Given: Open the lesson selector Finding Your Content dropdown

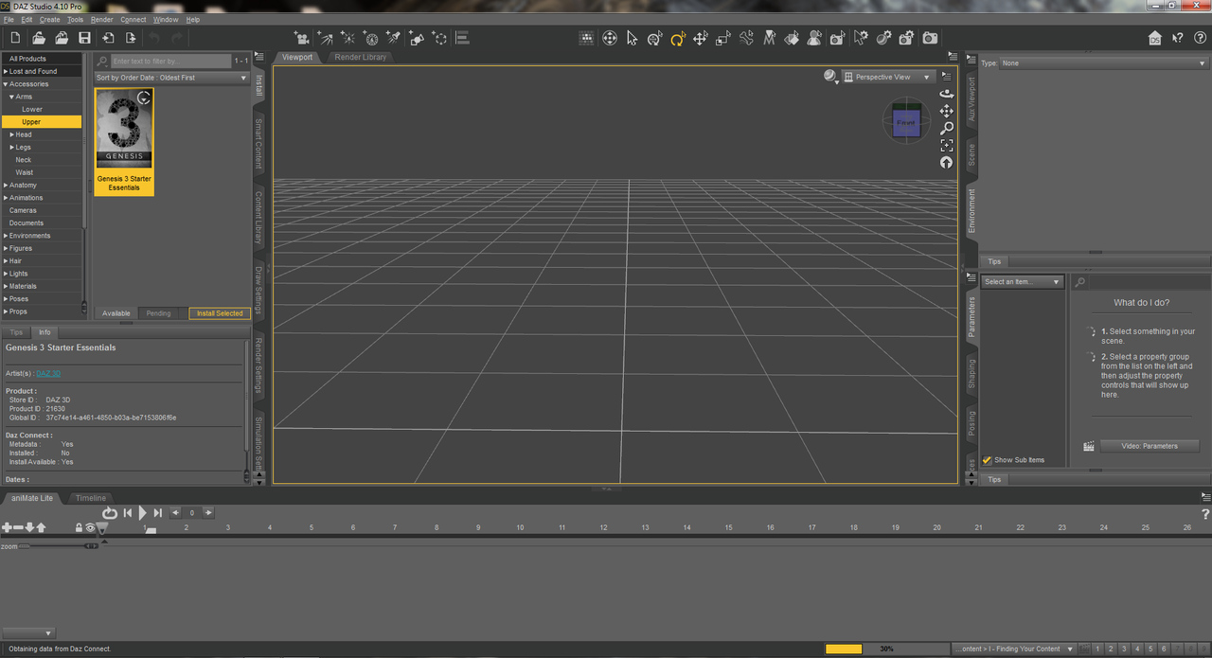Looking at the screenshot, I should coord(1014,649).
